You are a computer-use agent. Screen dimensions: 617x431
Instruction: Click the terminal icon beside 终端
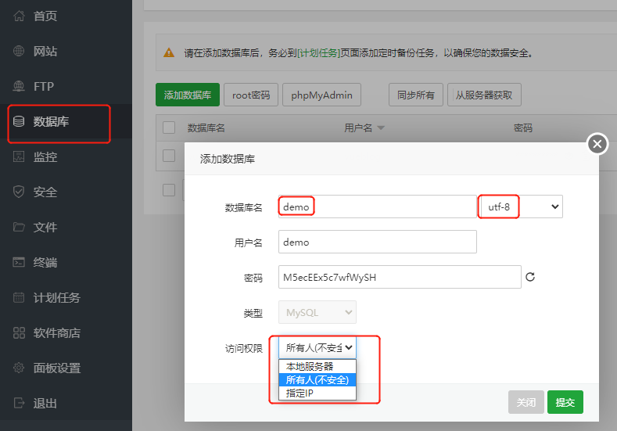(x=19, y=262)
